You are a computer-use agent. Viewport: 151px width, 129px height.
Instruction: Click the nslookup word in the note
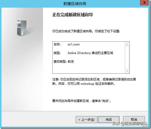click(87, 84)
